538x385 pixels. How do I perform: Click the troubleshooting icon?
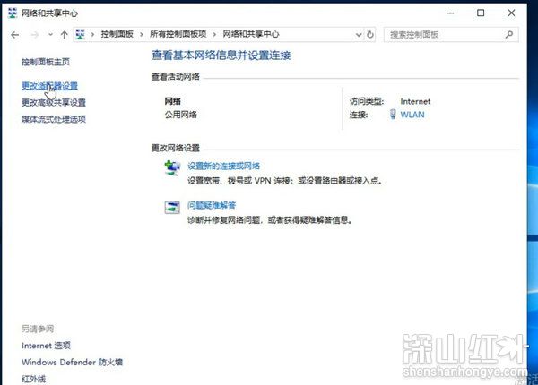[x=172, y=207]
